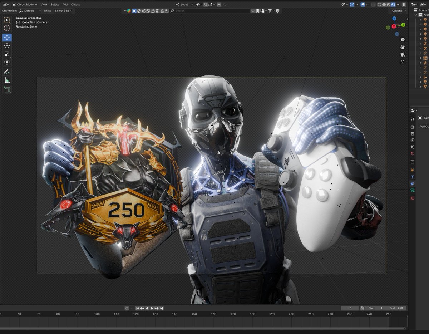Open the overlays options dropdown arrow
Image resolution: width=429 pixels, height=334 pixels.
click(367, 5)
